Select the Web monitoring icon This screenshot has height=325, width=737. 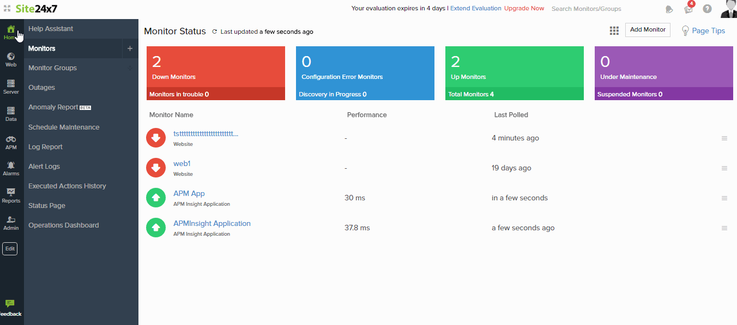pos(11,59)
